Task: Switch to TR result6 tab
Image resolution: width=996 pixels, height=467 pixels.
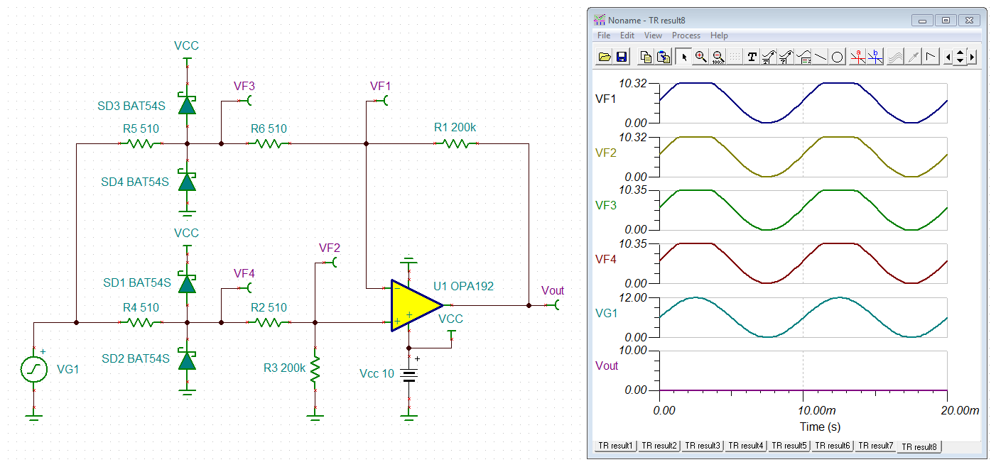Action: tap(833, 446)
